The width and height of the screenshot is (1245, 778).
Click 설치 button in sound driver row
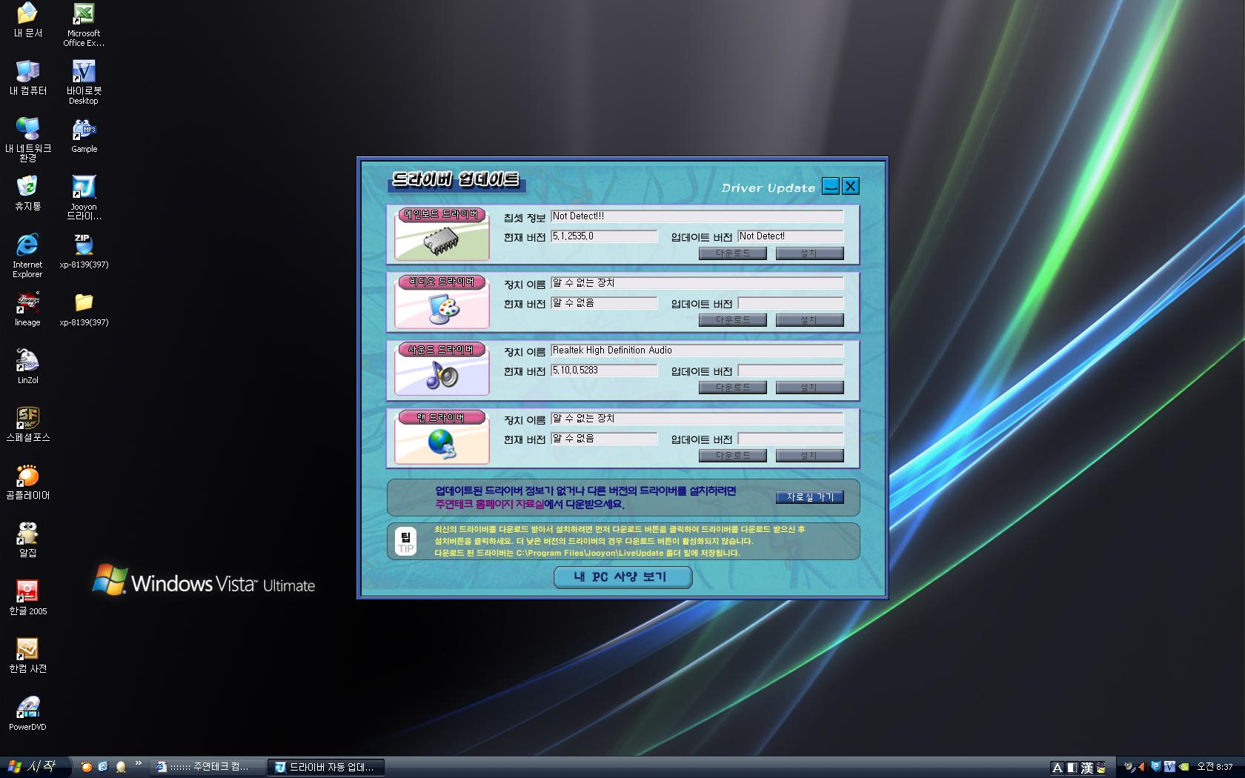[x=809, y=388]
